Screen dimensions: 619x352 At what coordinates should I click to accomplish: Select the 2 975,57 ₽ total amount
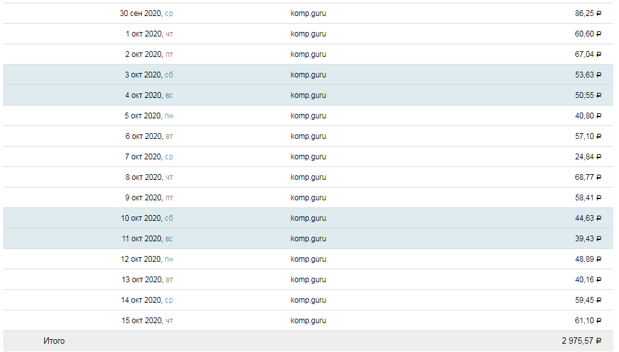(x=582, y=341)
